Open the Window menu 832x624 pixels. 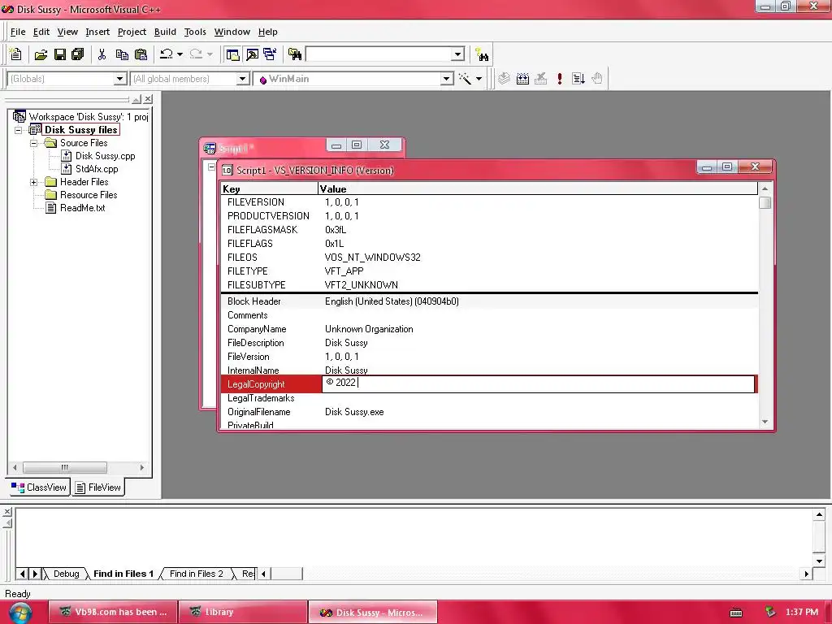[x=232, y=32]
